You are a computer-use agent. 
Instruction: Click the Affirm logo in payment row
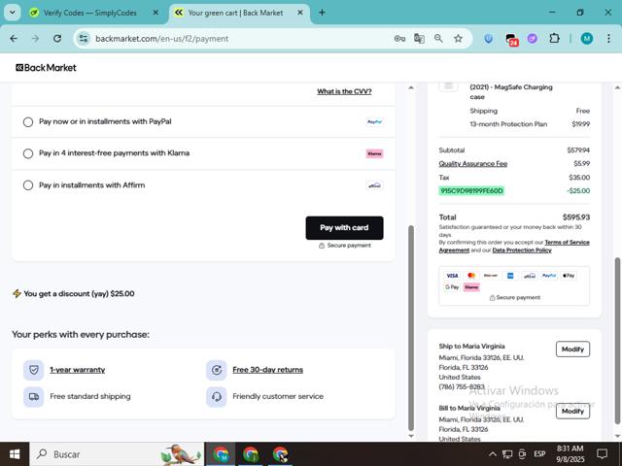click(374, 185)
